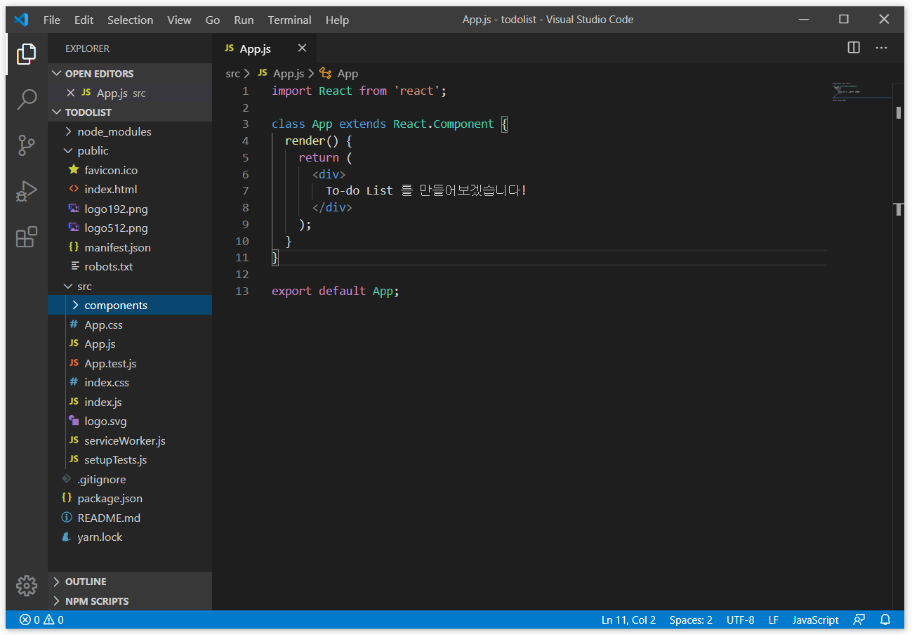Screen dimensions: 912x635
Task: Expand the Outline section
Action: tap(130, 582)
